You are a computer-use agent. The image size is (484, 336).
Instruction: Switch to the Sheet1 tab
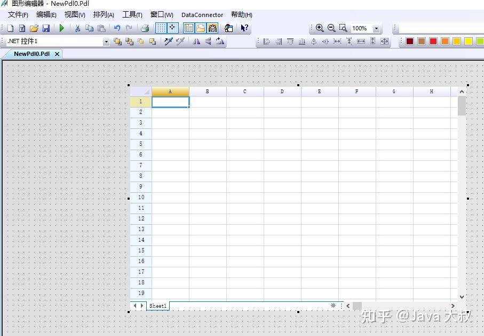[157, 306]
